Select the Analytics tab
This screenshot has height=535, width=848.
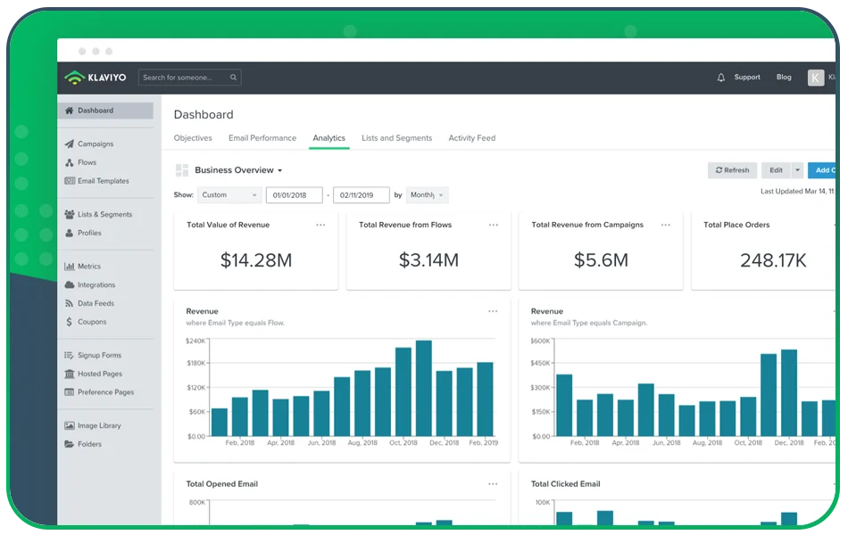[x=328, y=138]
